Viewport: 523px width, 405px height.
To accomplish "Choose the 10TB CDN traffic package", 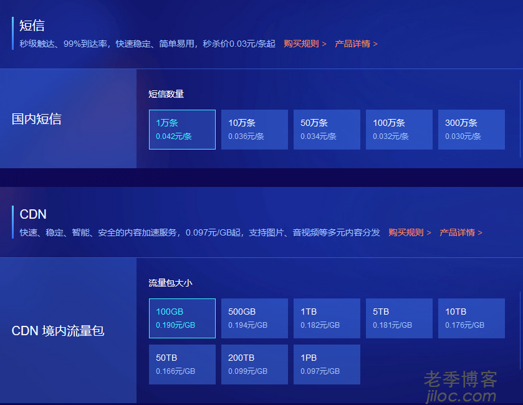I will 471,318.
